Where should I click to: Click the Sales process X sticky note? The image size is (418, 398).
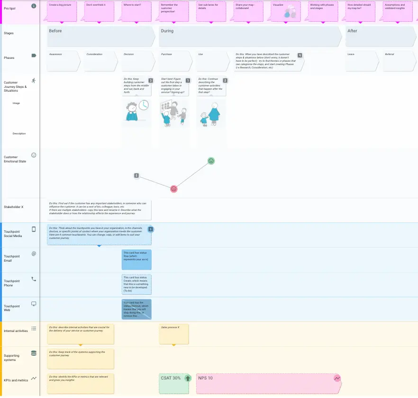[x=173, y=333]
